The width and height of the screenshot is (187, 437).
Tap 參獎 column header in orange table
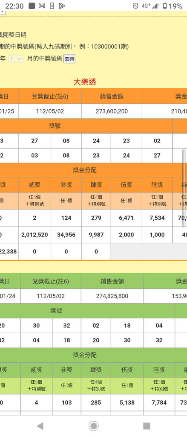[x=66, y=185]
